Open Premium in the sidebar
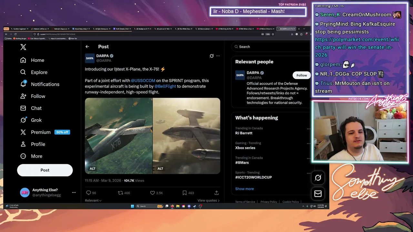 click(45, 132)
